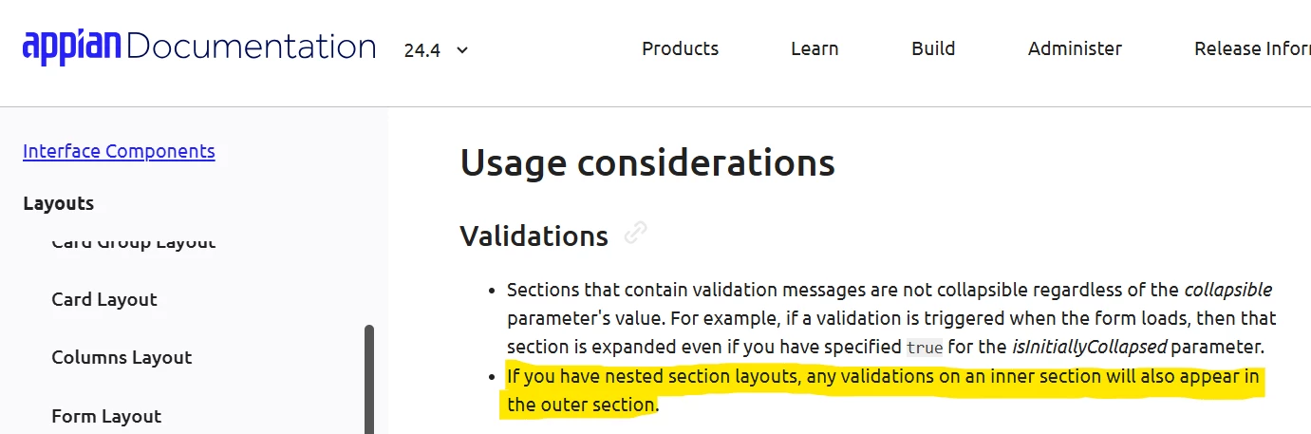Image resolution: width=1311 pixels, height=434 pixels.
Task: Click the Validations subheading text
Action: (534, 235)
